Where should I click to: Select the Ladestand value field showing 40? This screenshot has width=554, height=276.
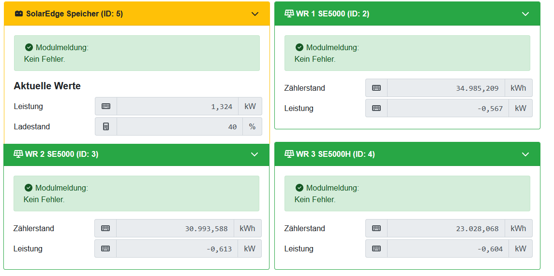[177, 126]
